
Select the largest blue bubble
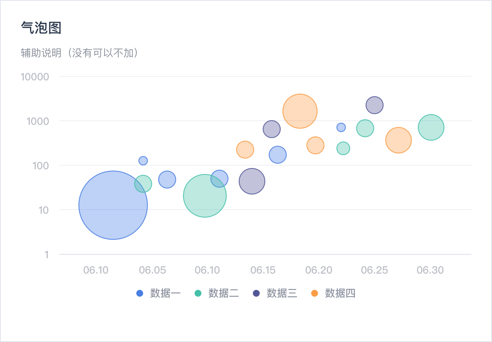pos(113,205)
